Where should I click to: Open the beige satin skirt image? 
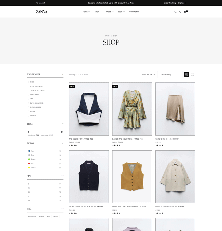click(175, 109)
